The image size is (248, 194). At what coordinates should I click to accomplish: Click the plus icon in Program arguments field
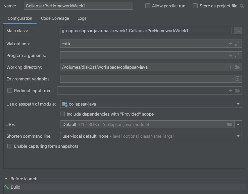click(230, 55)
